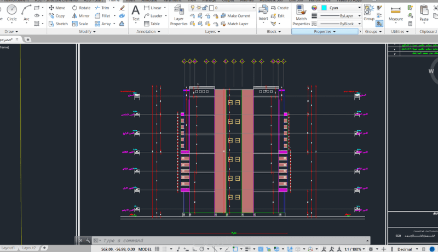
Task: Expand the Groups panel
Action: pyautogui.click(x=373, y=32)
